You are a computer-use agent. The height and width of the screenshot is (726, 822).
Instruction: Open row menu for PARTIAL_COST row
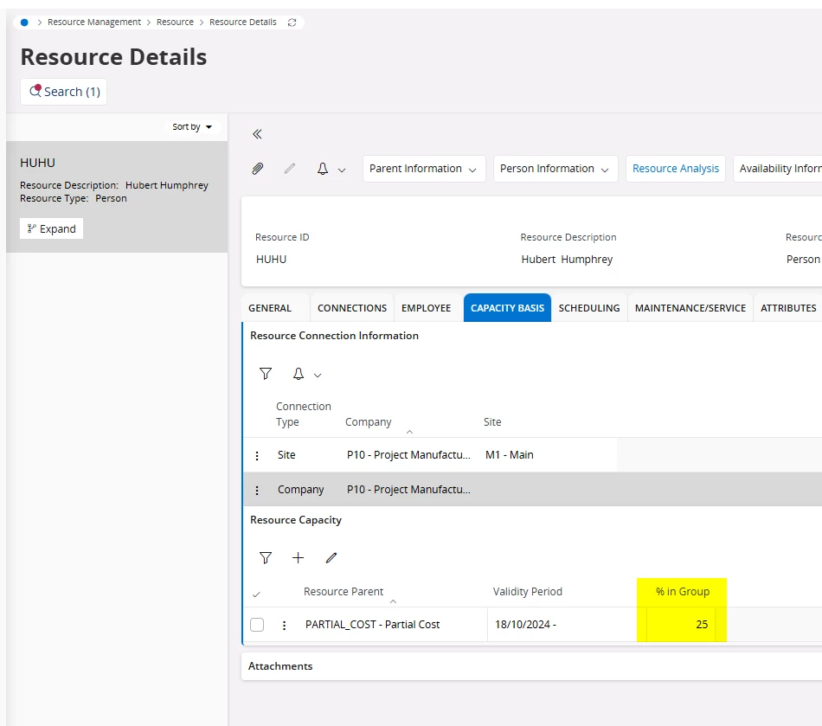284,625
